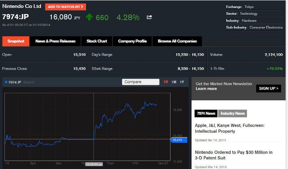This screenshot has width=288, height=169.
Task: Open the Stock Chart tab
Action: pyautogui.click(x=96, y=41)
